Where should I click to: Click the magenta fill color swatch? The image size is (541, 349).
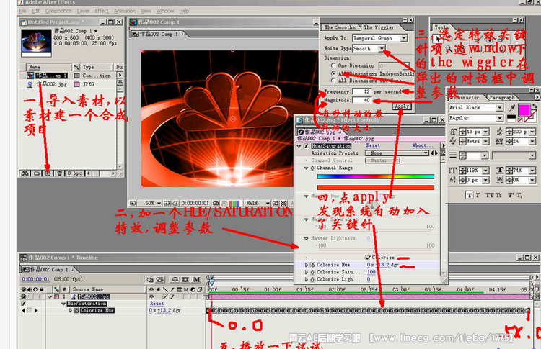point(524,111)
